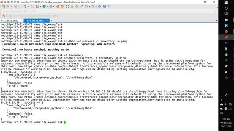This screenshot has height=131, width=234.
Task: Click the orange Tools folder toolbar icon
Action: pos(86,7)
